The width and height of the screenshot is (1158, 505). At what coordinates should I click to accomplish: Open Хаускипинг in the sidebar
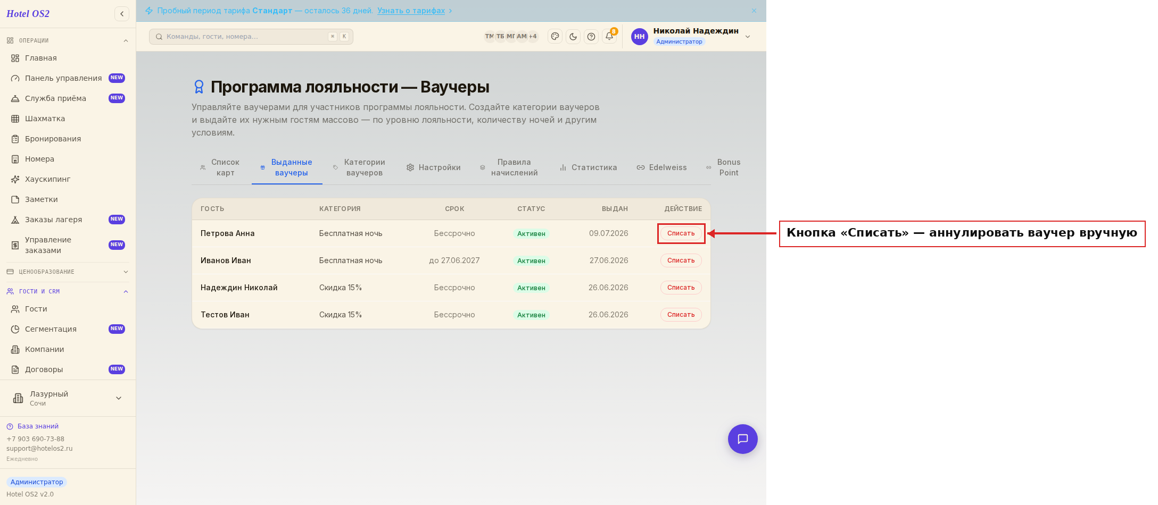coord(68,179)
